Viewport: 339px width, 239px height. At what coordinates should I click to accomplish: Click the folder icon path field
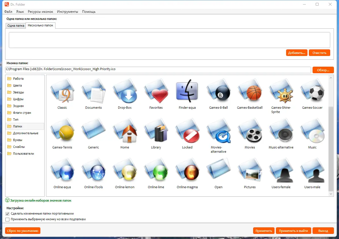158,70
